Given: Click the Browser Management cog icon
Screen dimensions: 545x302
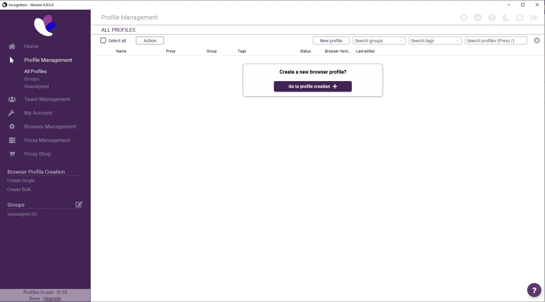Looking at the screenshot, I should point(12,126).
